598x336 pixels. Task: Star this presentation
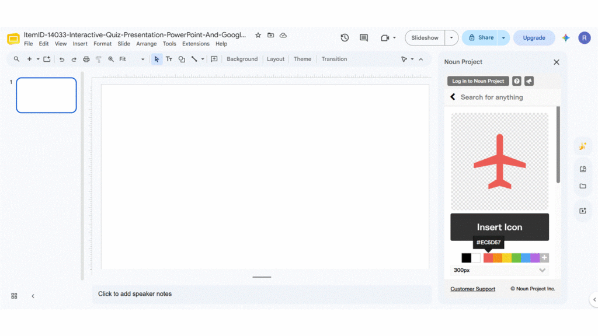(x=258, y=35)
